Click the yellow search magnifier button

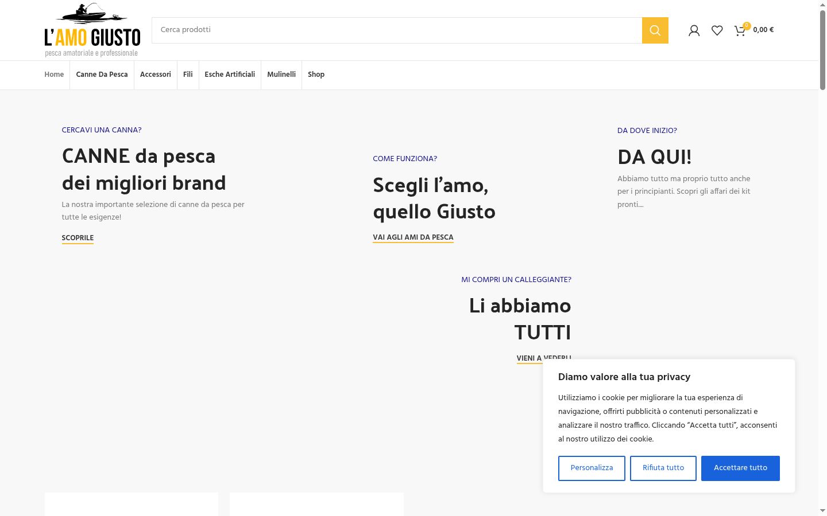[655, 30]
